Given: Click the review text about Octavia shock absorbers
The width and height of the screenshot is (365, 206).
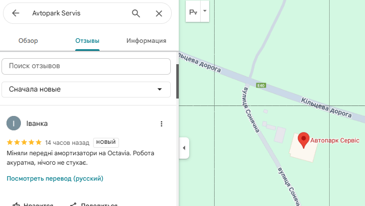Looking at the screenshot, I should tap(80, 158).
